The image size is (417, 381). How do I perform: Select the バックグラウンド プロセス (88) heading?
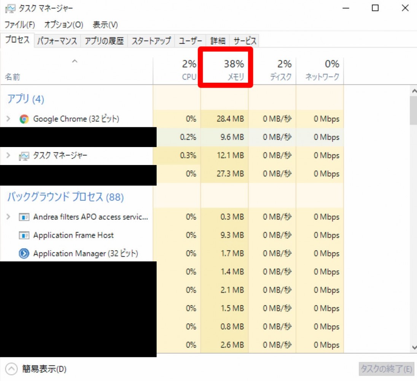65,197
